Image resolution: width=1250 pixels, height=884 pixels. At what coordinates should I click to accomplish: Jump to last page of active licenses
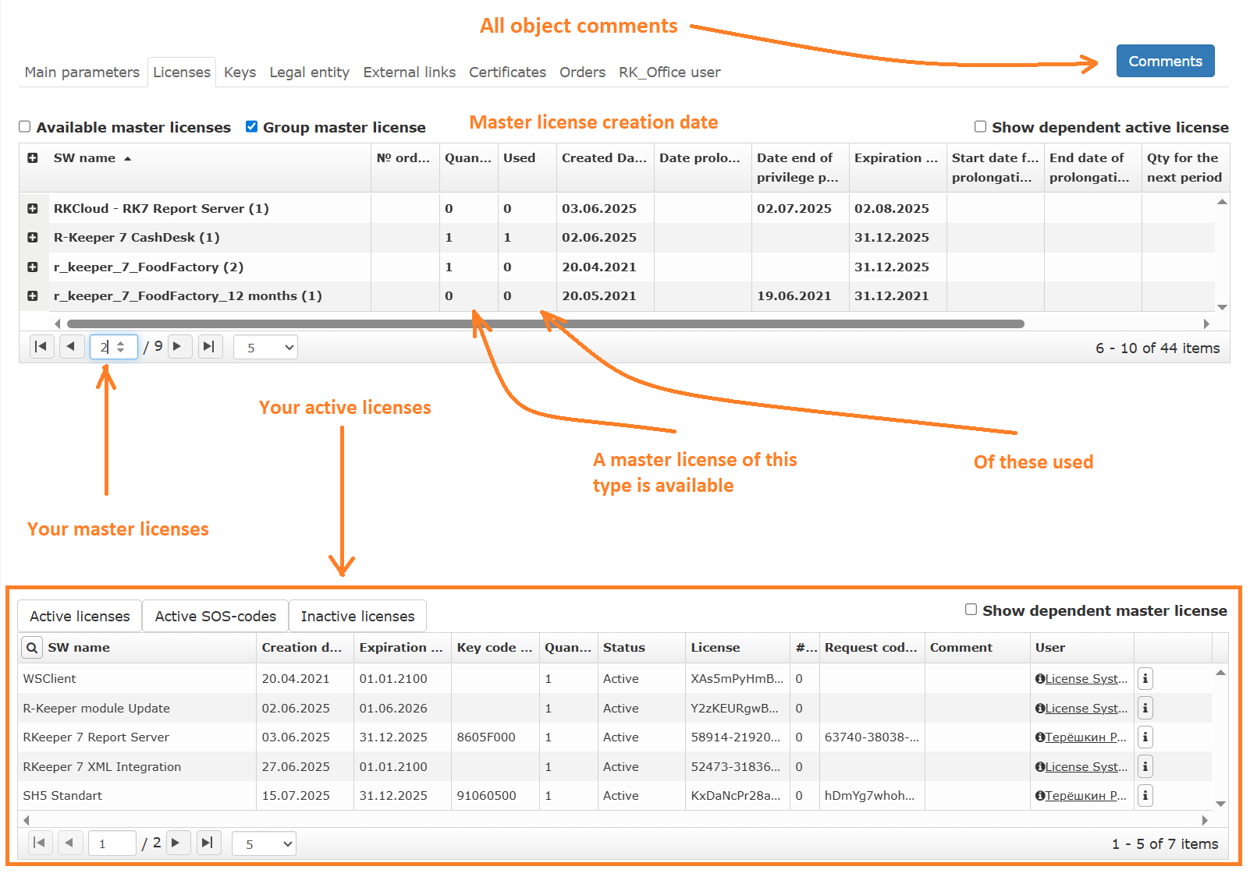207,843
